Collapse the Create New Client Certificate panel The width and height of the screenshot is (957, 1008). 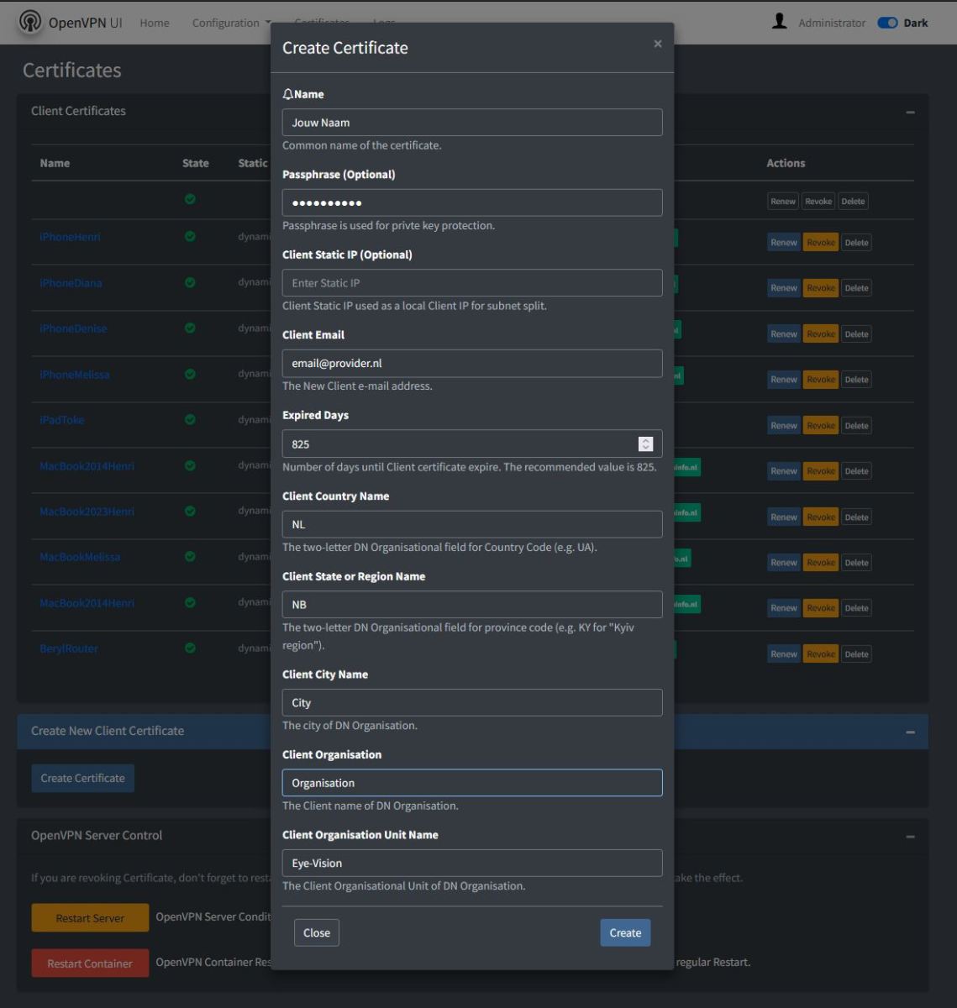pyautogui.click(x=910, y=732)
